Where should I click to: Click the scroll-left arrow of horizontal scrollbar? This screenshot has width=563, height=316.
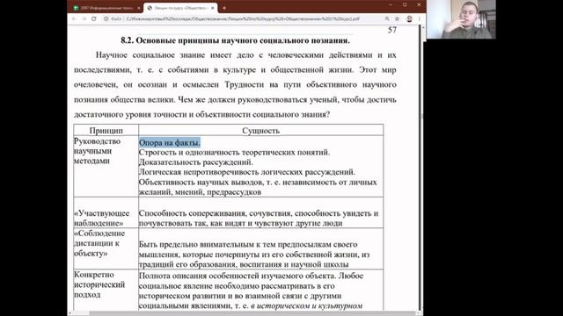(x=69, y=313)
